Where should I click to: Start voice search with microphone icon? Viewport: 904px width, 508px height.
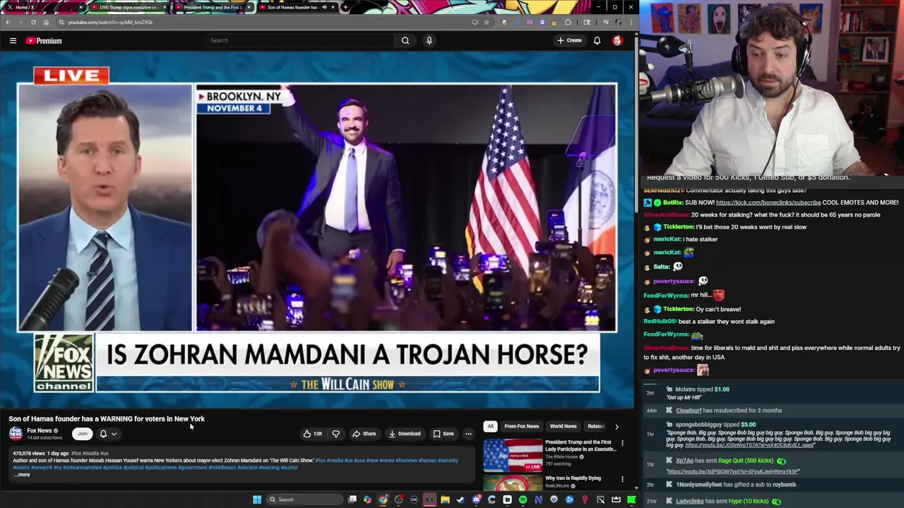click(429, 40)
